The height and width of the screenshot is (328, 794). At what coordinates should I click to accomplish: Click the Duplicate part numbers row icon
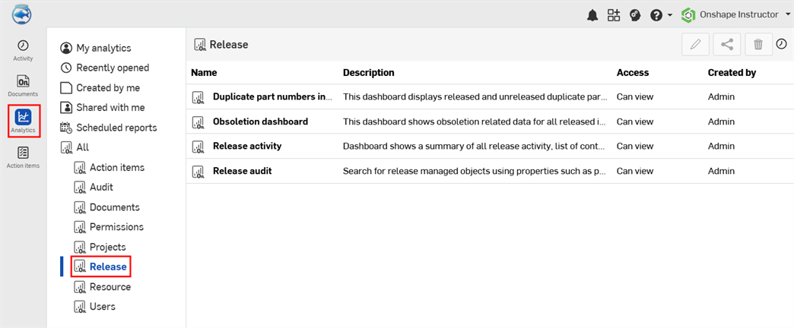pyautogui.click(x=198, y=97)
